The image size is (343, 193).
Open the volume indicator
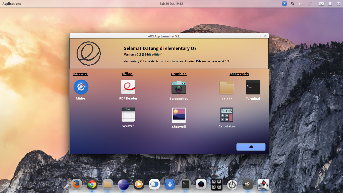tap(301, 4)
